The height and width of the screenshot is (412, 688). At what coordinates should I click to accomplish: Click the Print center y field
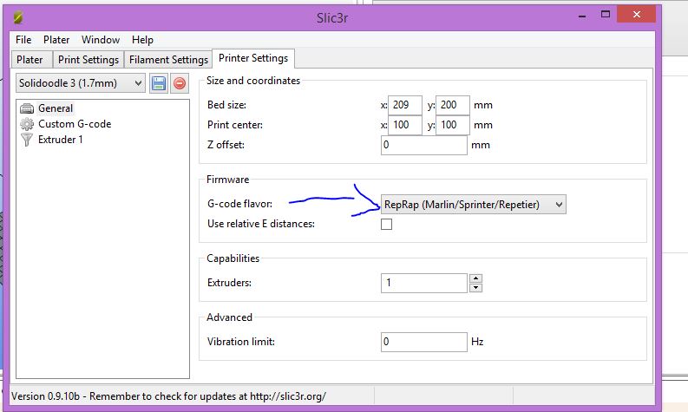coord(453,125)
